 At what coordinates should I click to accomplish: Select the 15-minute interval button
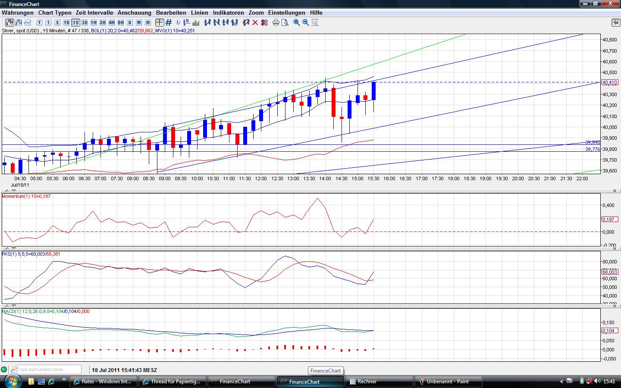[75, 22]
